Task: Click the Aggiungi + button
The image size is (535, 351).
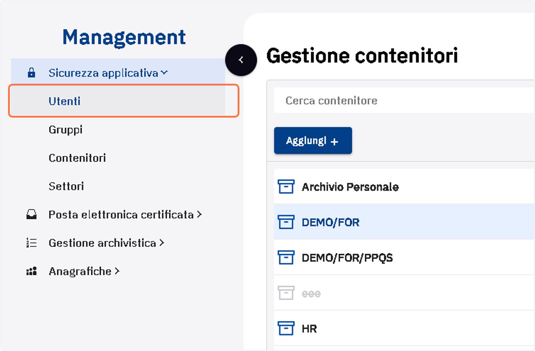Action: coord(313,141)
